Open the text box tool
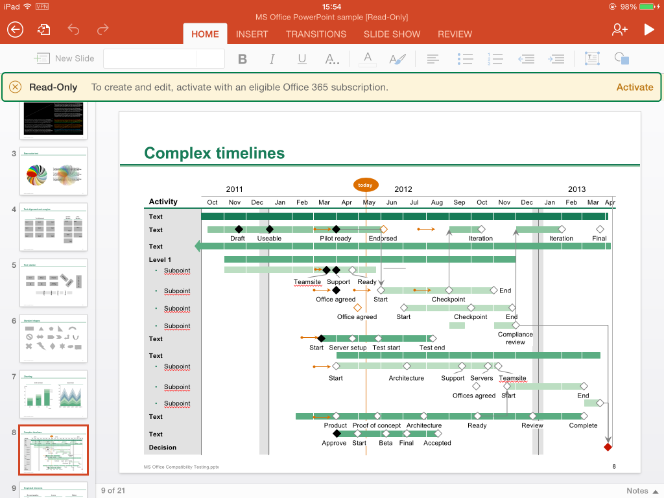This screenshot has width=664, height=498. tap(592, 59)
